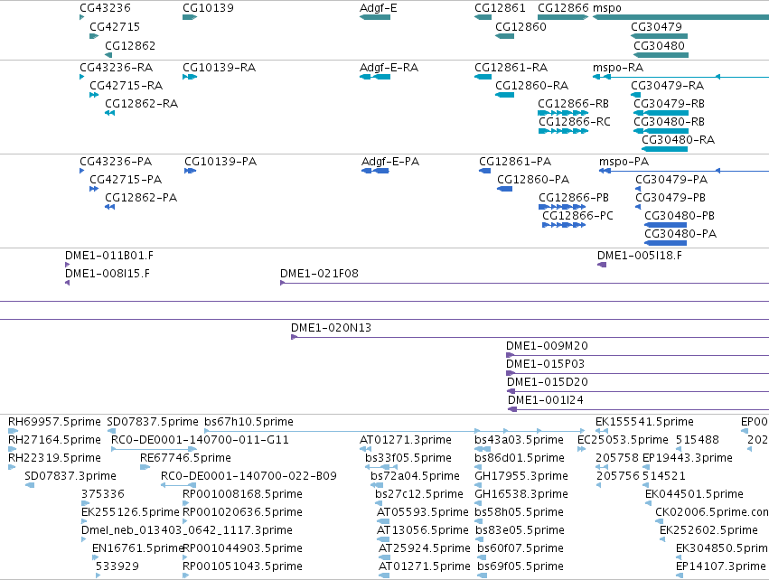Image resolution: width=769 pixels, height=580 pixels.
Task: Click EST RH22319.5prime
Action: 12,467
